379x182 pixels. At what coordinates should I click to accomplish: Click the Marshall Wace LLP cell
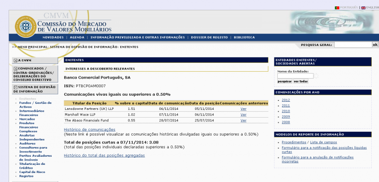80,115
